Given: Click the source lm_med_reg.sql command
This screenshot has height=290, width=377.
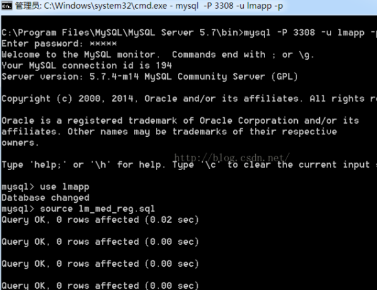Looking at the screenshot, I should pyautogui.click(x=79, y=208).
